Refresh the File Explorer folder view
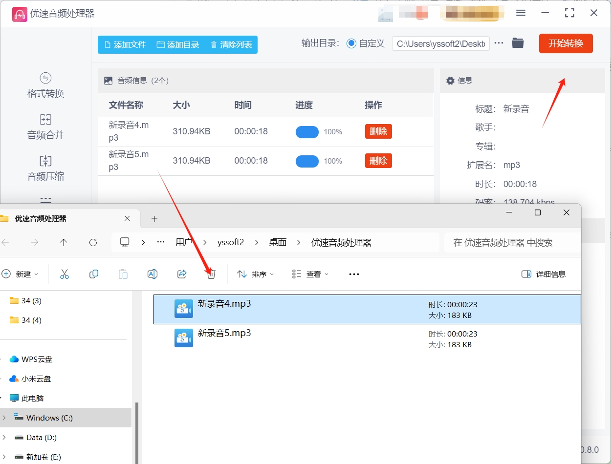Viewport: 611px width, 464px height. pos(93,242)
